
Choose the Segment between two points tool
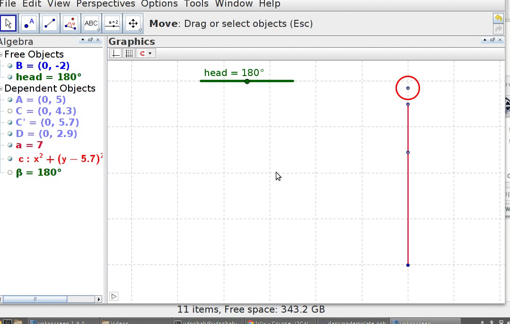click(50, 23)
